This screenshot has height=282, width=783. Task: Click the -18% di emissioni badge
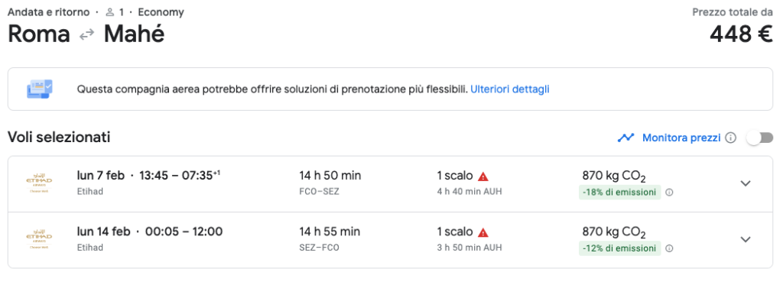point(619,192)
